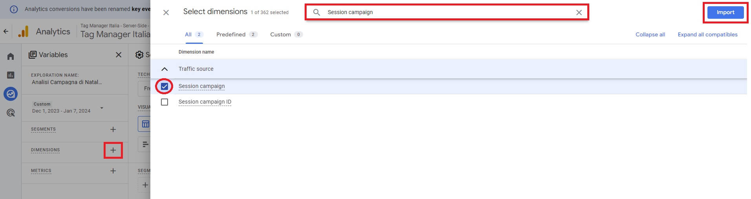Image resolution: width=751 pixels, height=199 pixels.
Task: Click the back arrow beside Analytics logo
Action: pyautogui.click(x=6, y=31)
